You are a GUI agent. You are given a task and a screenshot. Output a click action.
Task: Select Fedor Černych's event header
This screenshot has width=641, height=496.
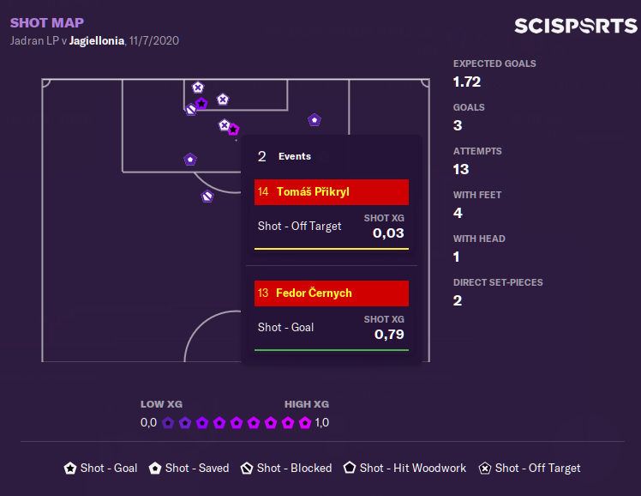pyautogui.click(x=332, y=293)
